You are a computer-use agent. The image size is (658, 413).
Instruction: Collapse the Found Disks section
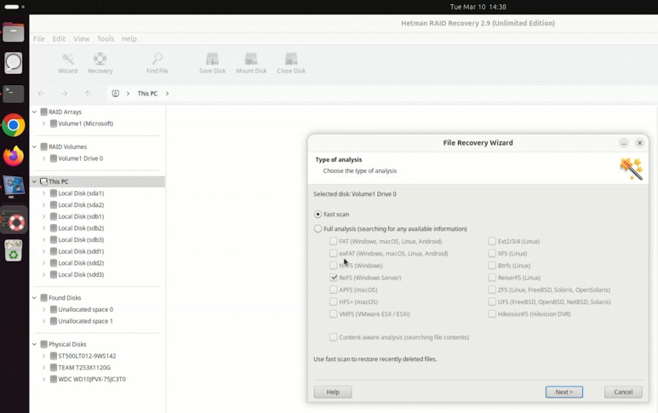coord(34,297)
